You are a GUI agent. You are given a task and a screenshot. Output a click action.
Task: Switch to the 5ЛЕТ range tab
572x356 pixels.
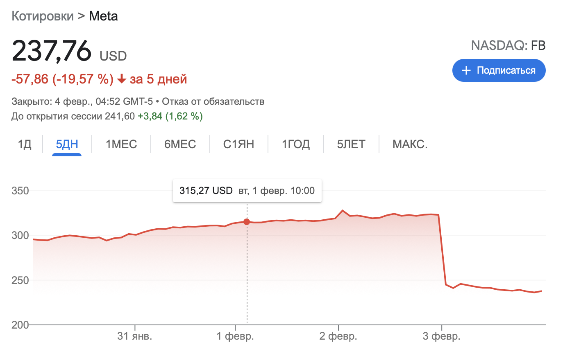[x=351, y=144]
